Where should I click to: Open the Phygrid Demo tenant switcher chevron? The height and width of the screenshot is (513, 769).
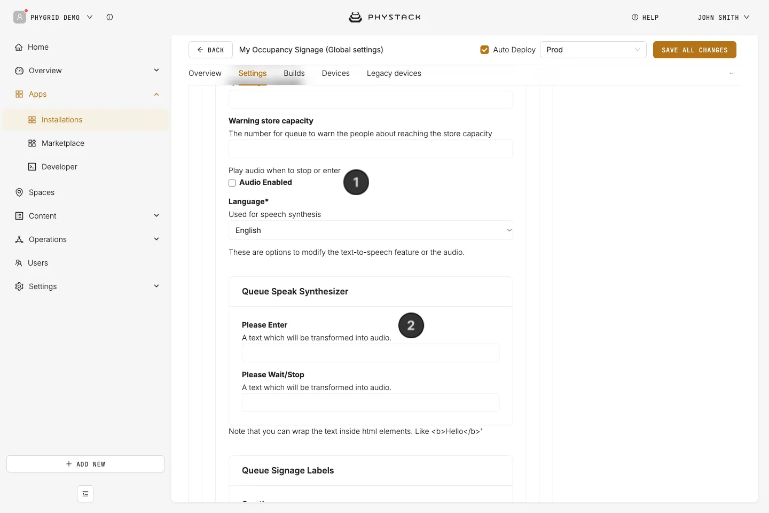tap(90, 17)
